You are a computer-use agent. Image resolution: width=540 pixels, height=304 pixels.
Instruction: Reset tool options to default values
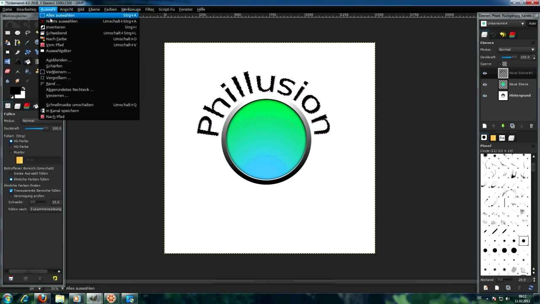tap(55, 279)
